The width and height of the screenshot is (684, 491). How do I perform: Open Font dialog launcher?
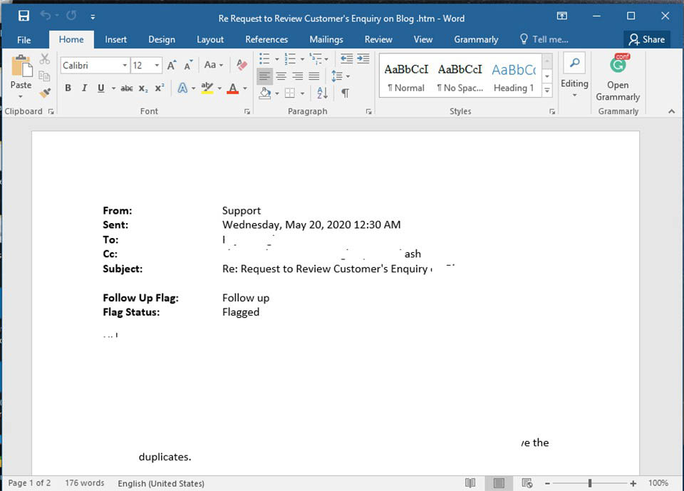point(247,112)
